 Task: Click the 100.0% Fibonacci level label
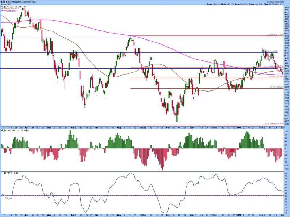pyautogui.click(x=274, y=34)
